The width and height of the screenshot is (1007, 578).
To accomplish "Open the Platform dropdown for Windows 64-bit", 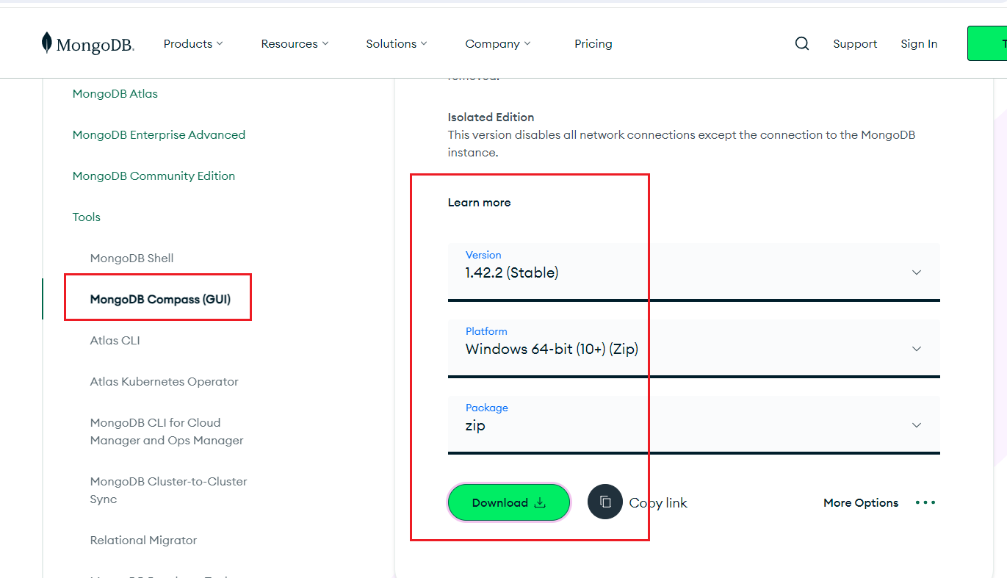I will [x=916, y=348].
